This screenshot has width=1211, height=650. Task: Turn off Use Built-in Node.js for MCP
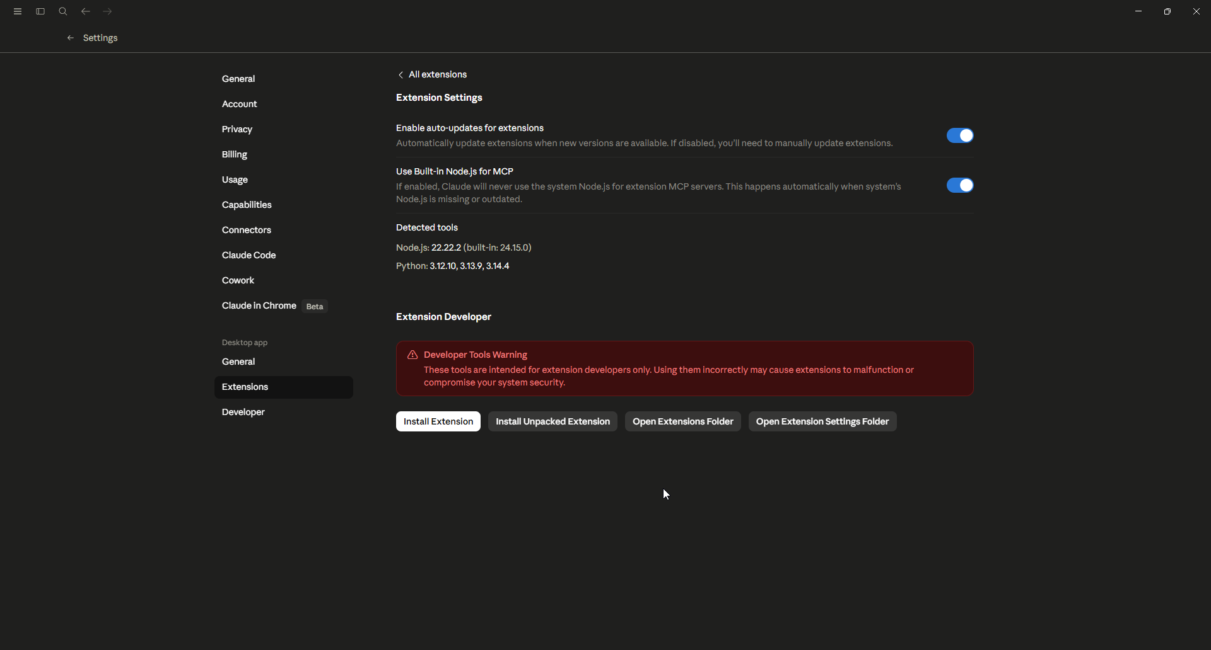[960, 185]
